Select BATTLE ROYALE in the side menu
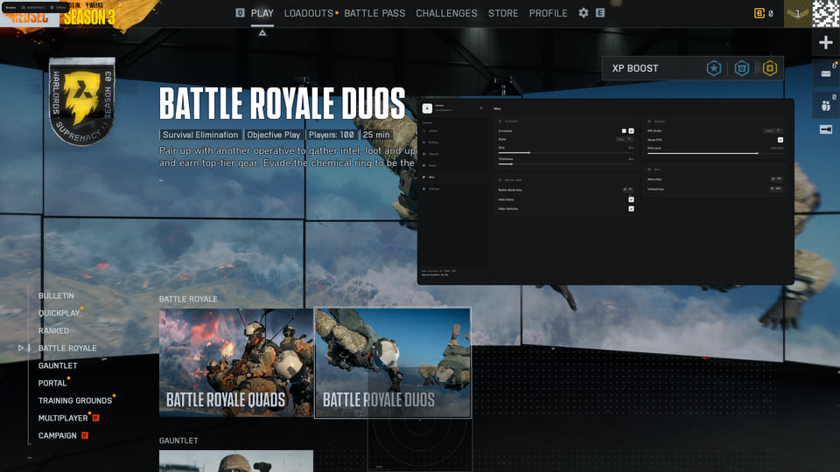The image size is (840, 472). click(67, 348)
